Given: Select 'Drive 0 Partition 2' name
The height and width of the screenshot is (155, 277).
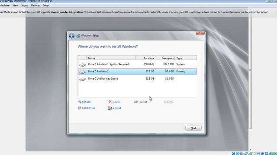Looking at the screenshot, I should 98,71.
